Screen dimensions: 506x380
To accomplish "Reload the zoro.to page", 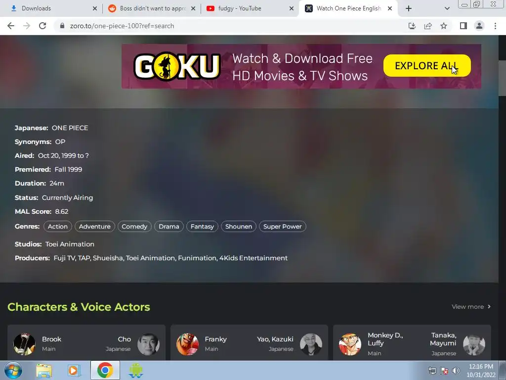I will pyautogui.click(x=42, y=26).
